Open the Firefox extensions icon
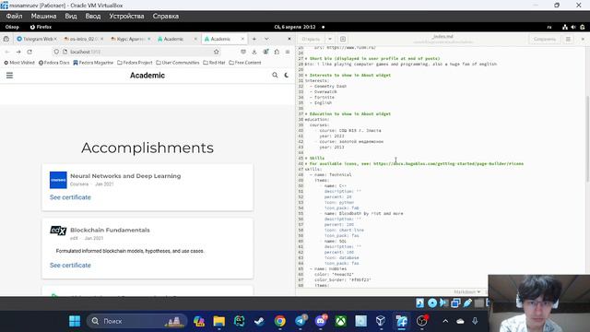Screen dimensions: 590x332 [x=277, y=52]
